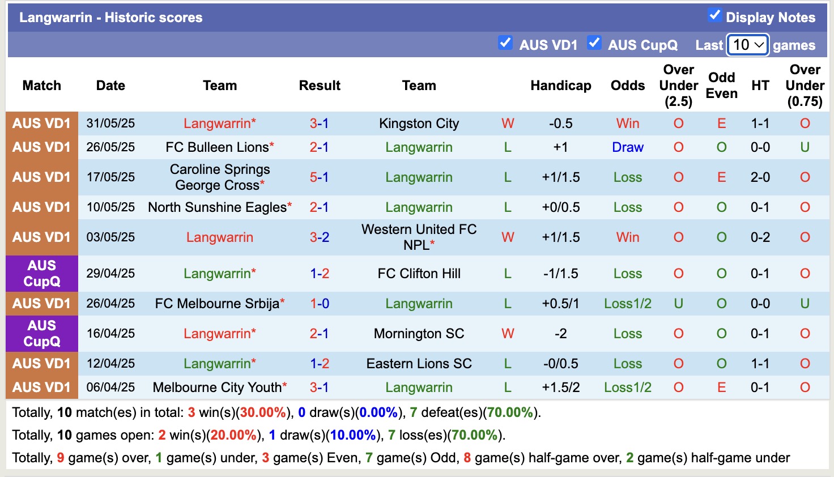Screen dimensions: 834x477
Task: Select AUS VD1 badge on the 31/05/25 row
Action: click(41, 123)
